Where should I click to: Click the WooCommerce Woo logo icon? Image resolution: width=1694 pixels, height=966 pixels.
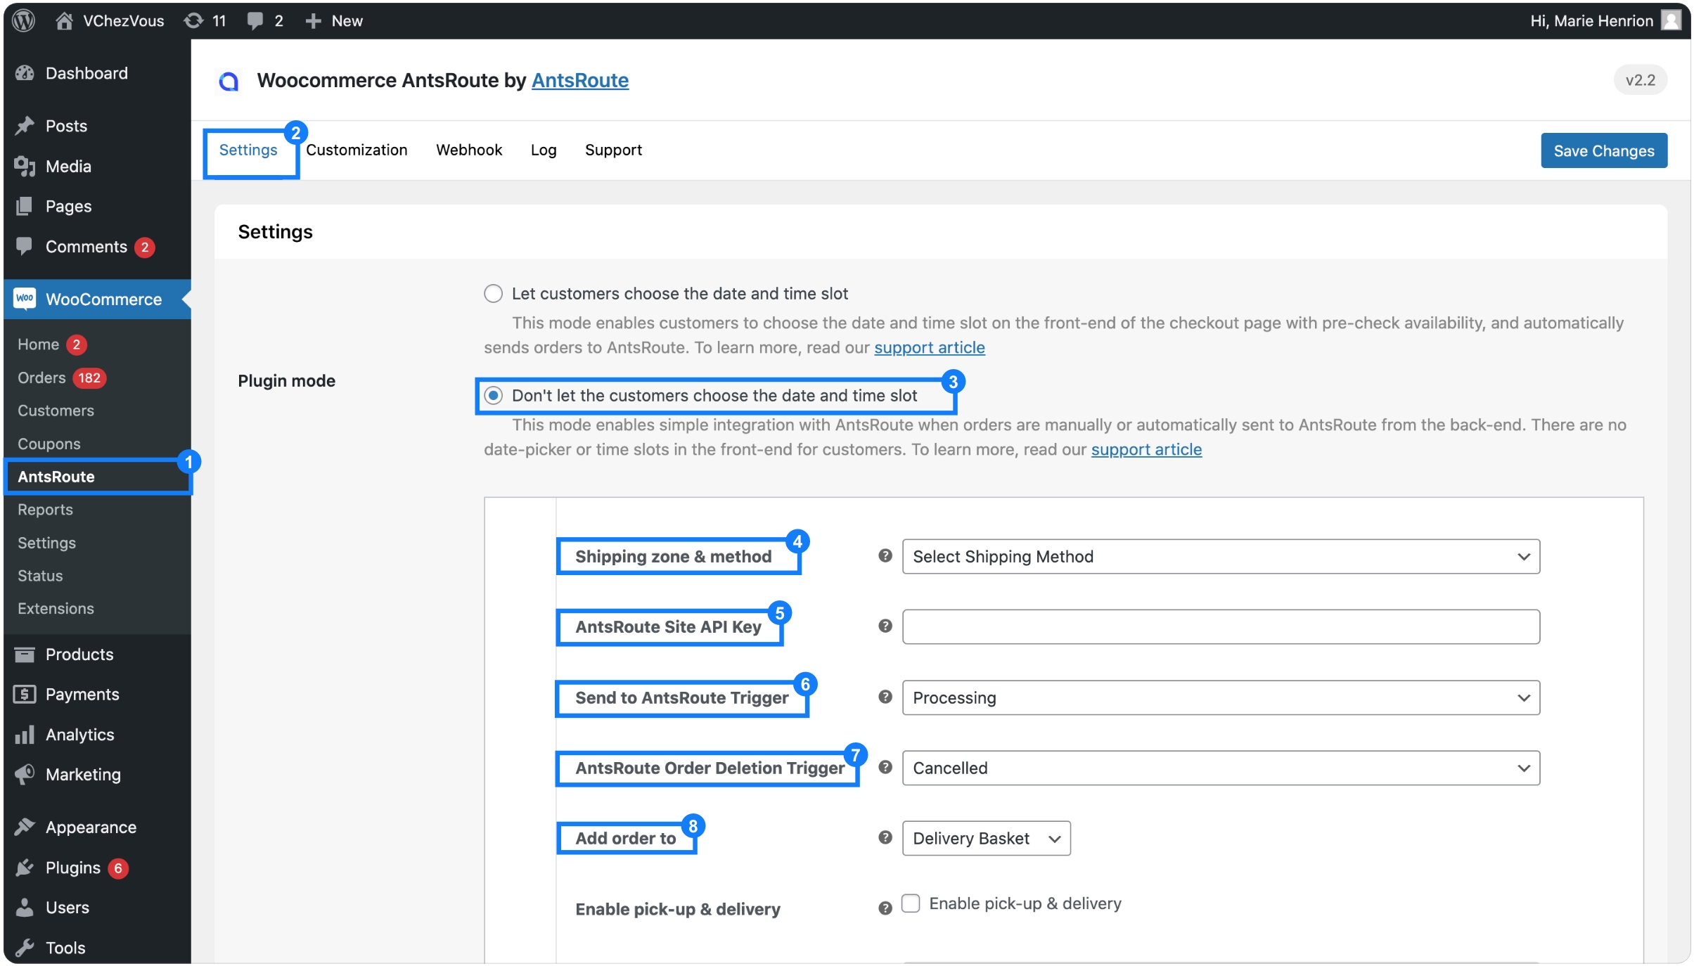click(x=25, y=299)
